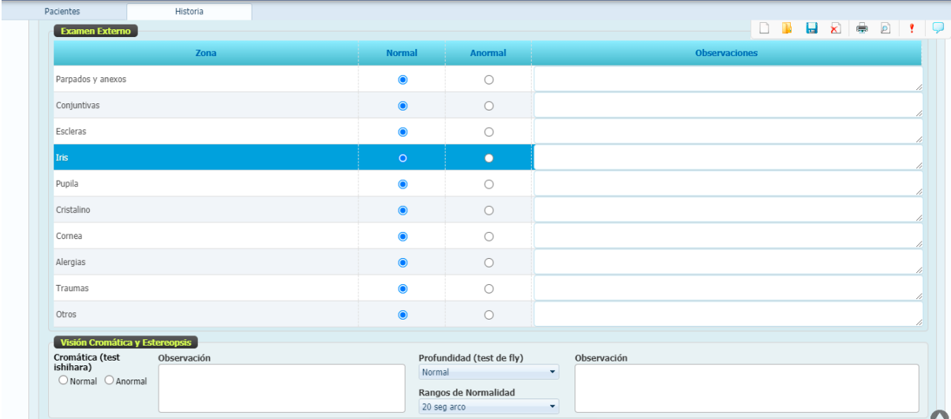
Task: Click the Pupila observaciones text field
Action: click(x=728, y=184)
